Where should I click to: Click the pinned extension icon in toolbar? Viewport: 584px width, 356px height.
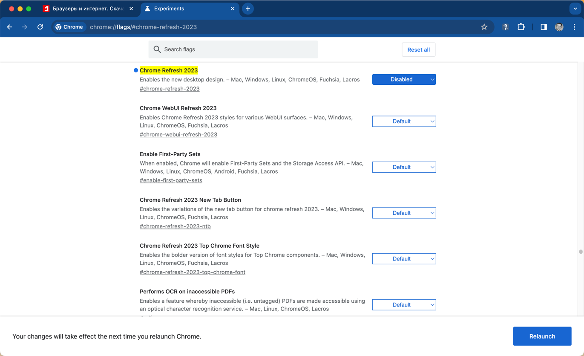[x=506, y=27]
